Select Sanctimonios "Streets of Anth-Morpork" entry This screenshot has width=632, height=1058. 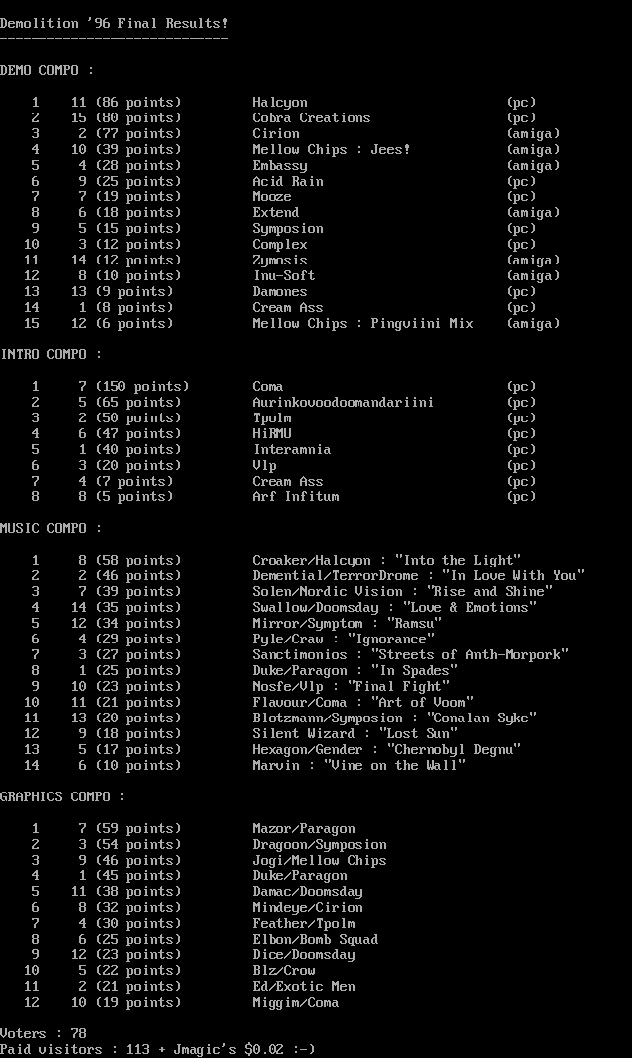click(x=410, y=654)
